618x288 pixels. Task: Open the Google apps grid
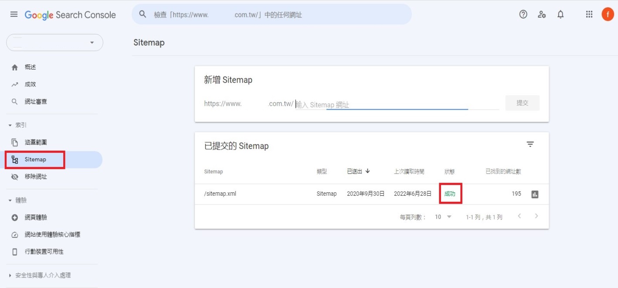tap(589, 14)
